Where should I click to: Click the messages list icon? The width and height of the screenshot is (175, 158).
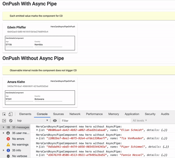[x=8, y=127]
